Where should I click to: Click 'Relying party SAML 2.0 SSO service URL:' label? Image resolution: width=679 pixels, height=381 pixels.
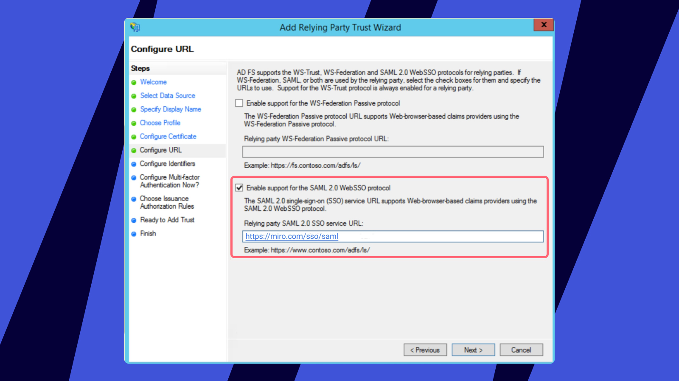[303, 224]
